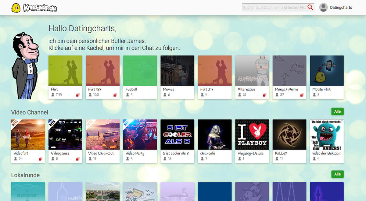Click the Lokalrunde section heading
The image size is (366, 201).
[25, 175]
